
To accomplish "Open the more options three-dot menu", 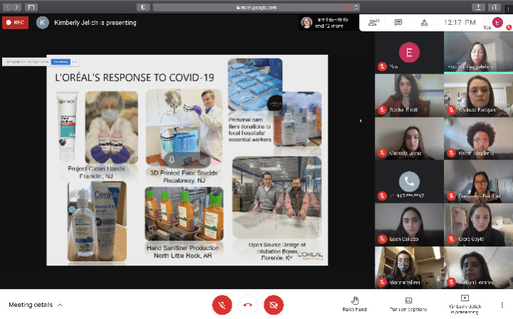I will (502, 305).
